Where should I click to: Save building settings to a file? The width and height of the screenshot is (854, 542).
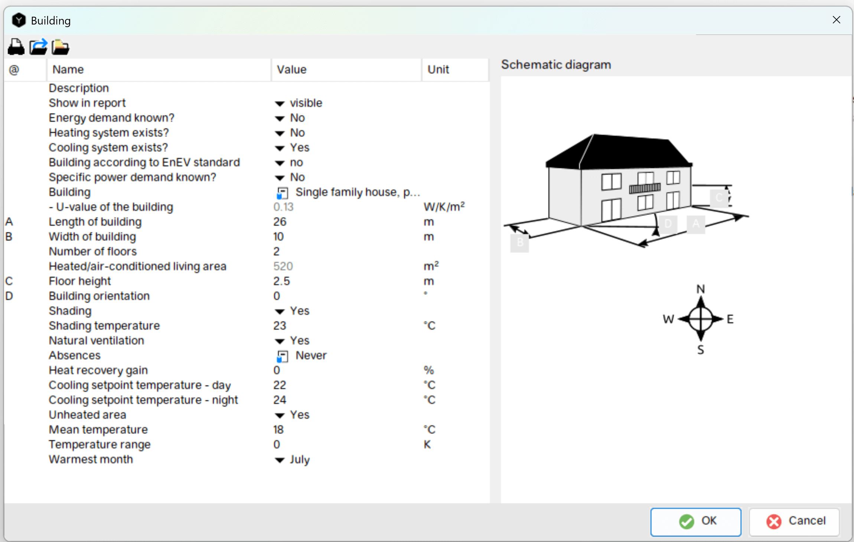[x=38, y=47]
